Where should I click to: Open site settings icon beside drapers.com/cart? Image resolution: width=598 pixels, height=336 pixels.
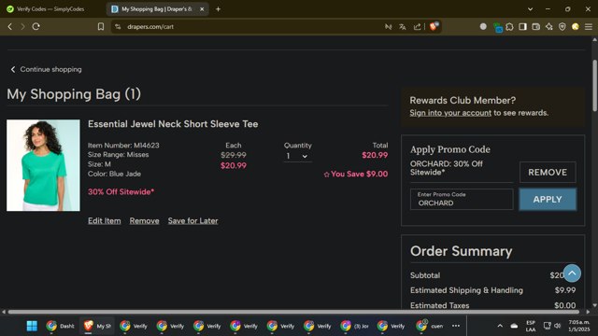[x=118, y=27]
